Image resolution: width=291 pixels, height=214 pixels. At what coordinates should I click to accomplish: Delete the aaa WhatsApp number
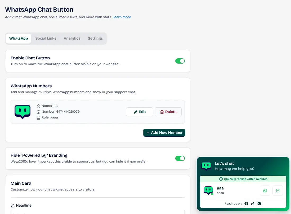[x=168, y=112]
